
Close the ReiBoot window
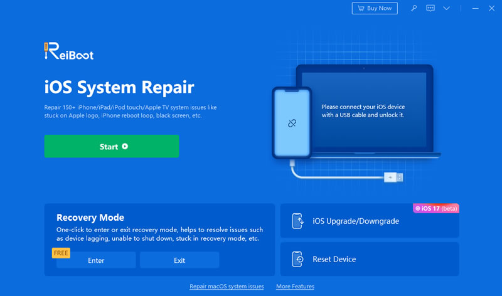coord(492,8)
